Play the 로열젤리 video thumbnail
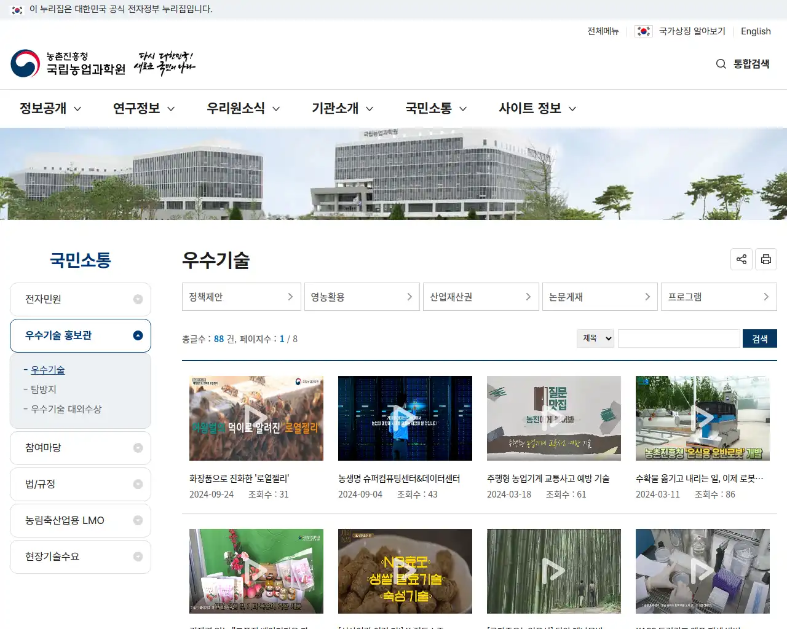The height and width of the screenshot is (629, 787). tap(256, 418)
